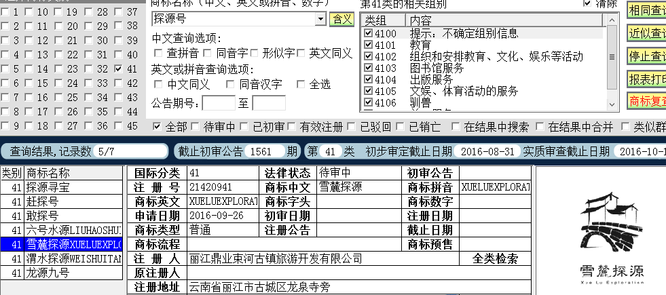
Task: Click the 报表打印 button
Action: click(646, 79)
